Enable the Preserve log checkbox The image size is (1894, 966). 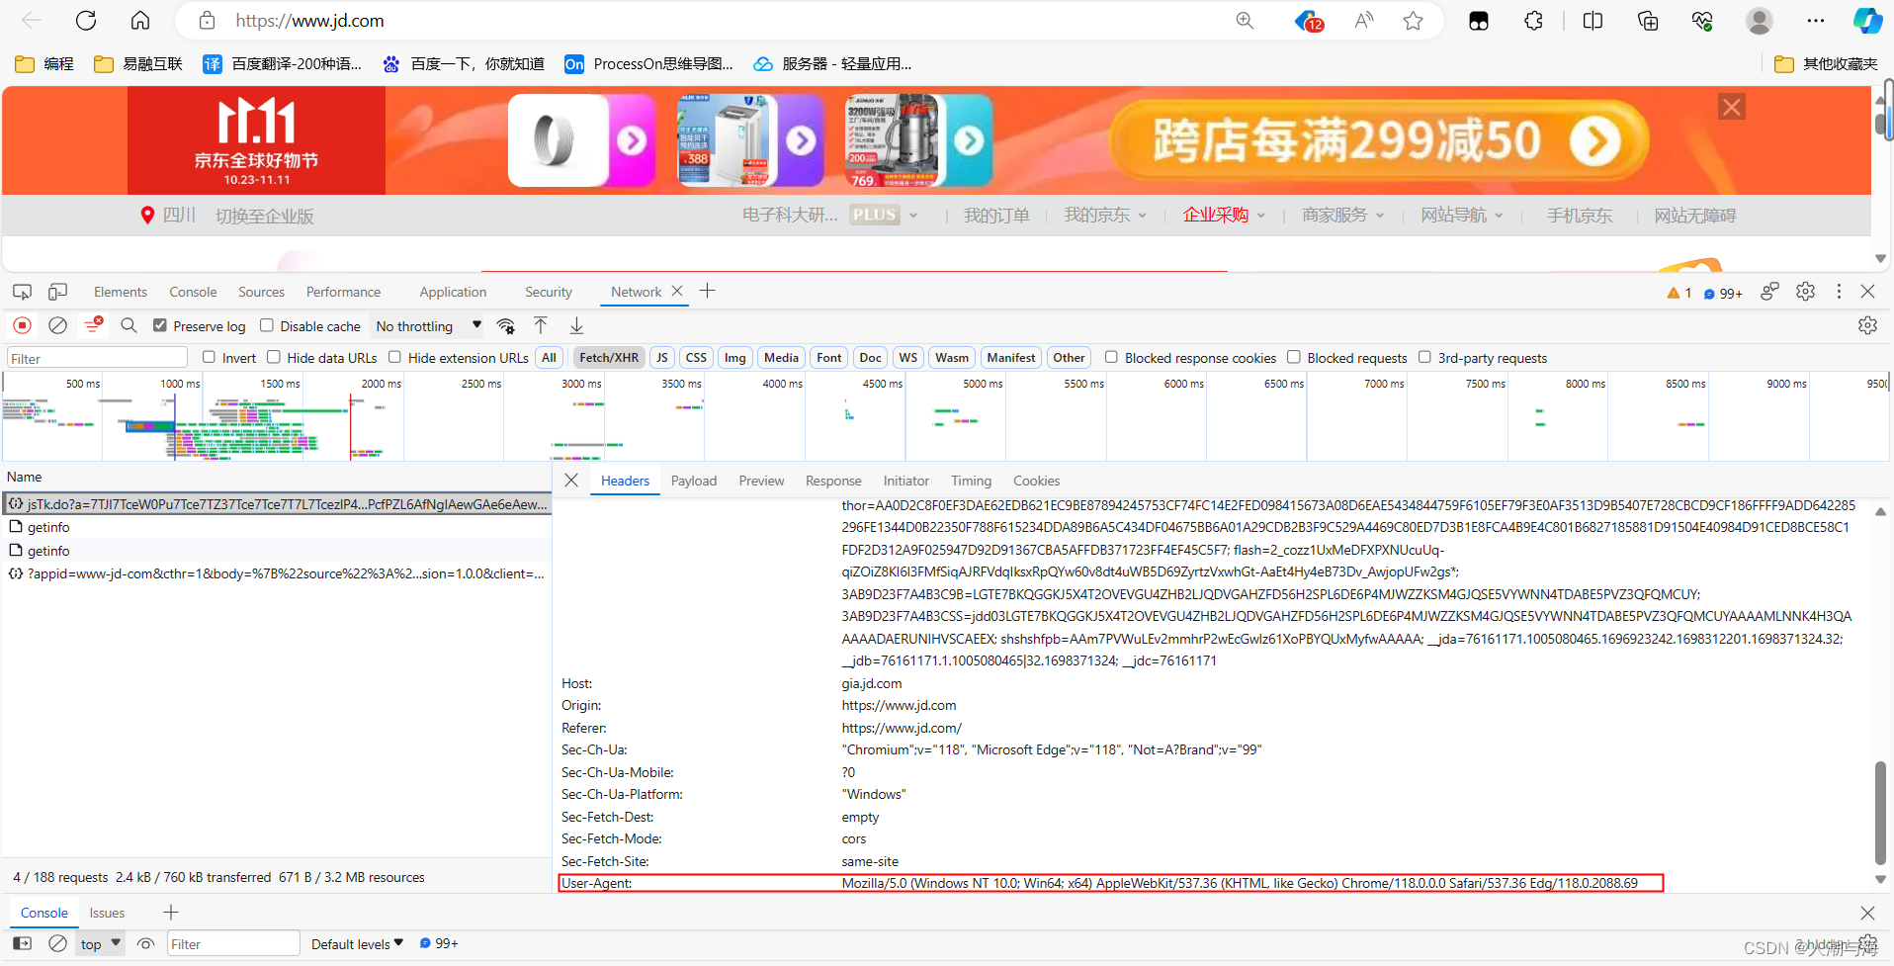pos(160,324)
